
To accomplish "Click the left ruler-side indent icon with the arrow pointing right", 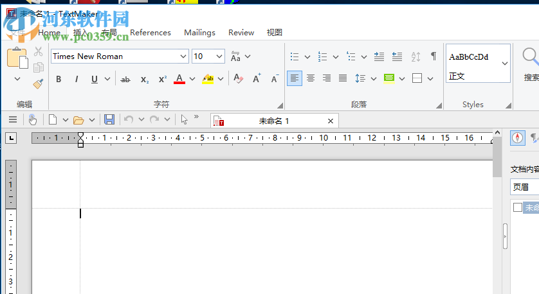I will click(x=379, y=56).
